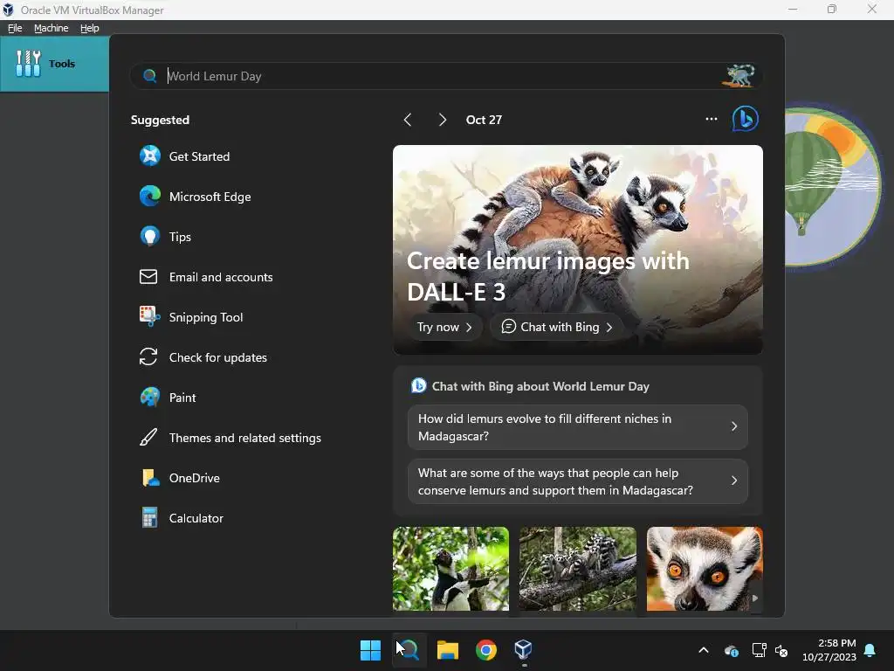
Task: Click the Try now button
Action: pyautogui.click(x=444, y=327)
